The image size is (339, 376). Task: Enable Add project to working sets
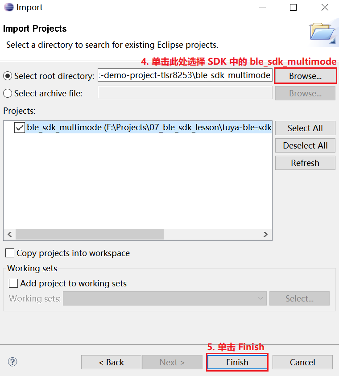pyautogui.click(x=13, y=283)
